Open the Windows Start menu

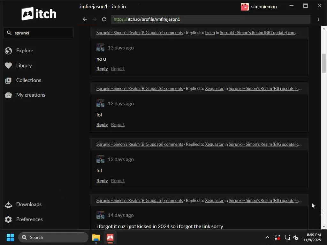(10, 237)
